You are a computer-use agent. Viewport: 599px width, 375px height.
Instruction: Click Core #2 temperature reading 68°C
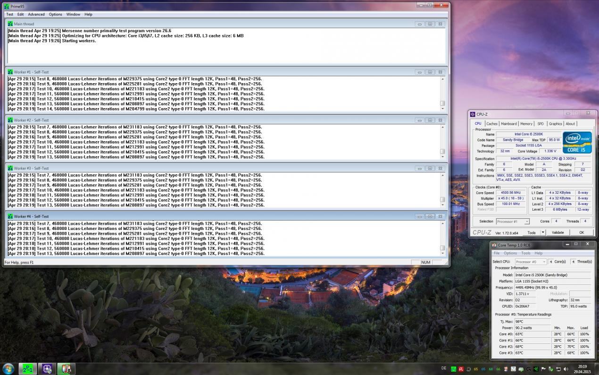pos(532,347)
